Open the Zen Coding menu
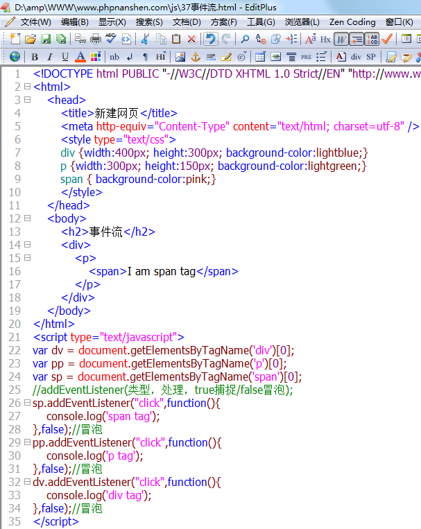The height and width of the screenshot is (529, 421). tap(352, 22)
